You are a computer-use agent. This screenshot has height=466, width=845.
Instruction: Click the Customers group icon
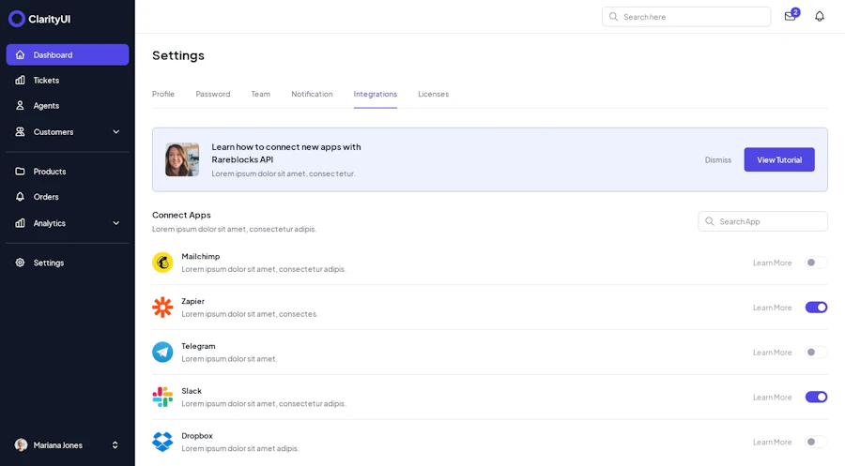click(x=20, y=132)
